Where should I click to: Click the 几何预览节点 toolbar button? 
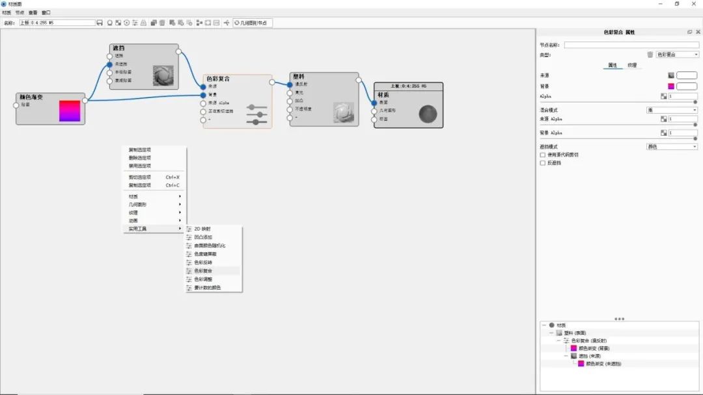[x=254, y=22]
